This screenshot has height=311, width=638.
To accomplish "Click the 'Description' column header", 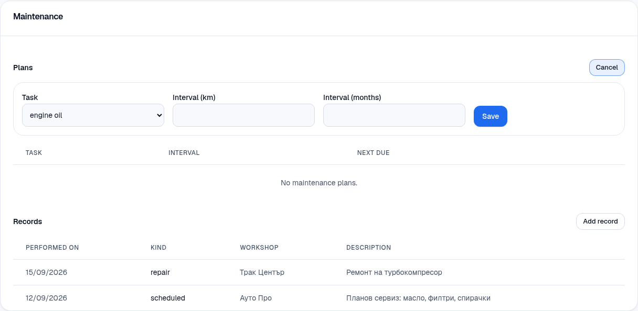I will click(369, 248).
